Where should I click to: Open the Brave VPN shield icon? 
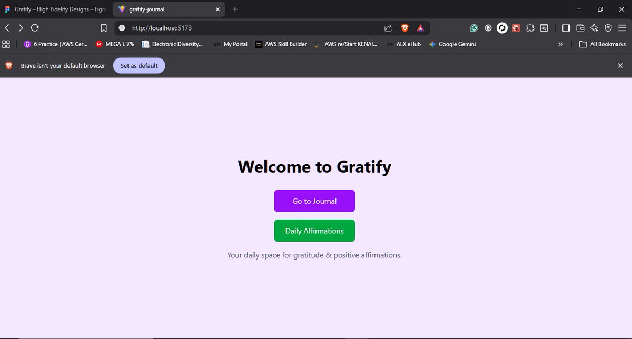click(x=608, y=28)
